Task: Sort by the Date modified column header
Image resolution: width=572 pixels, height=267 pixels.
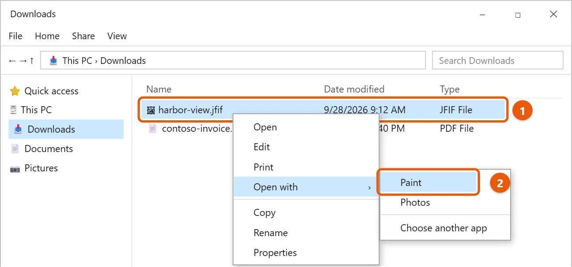Action: tap(354, 89)
